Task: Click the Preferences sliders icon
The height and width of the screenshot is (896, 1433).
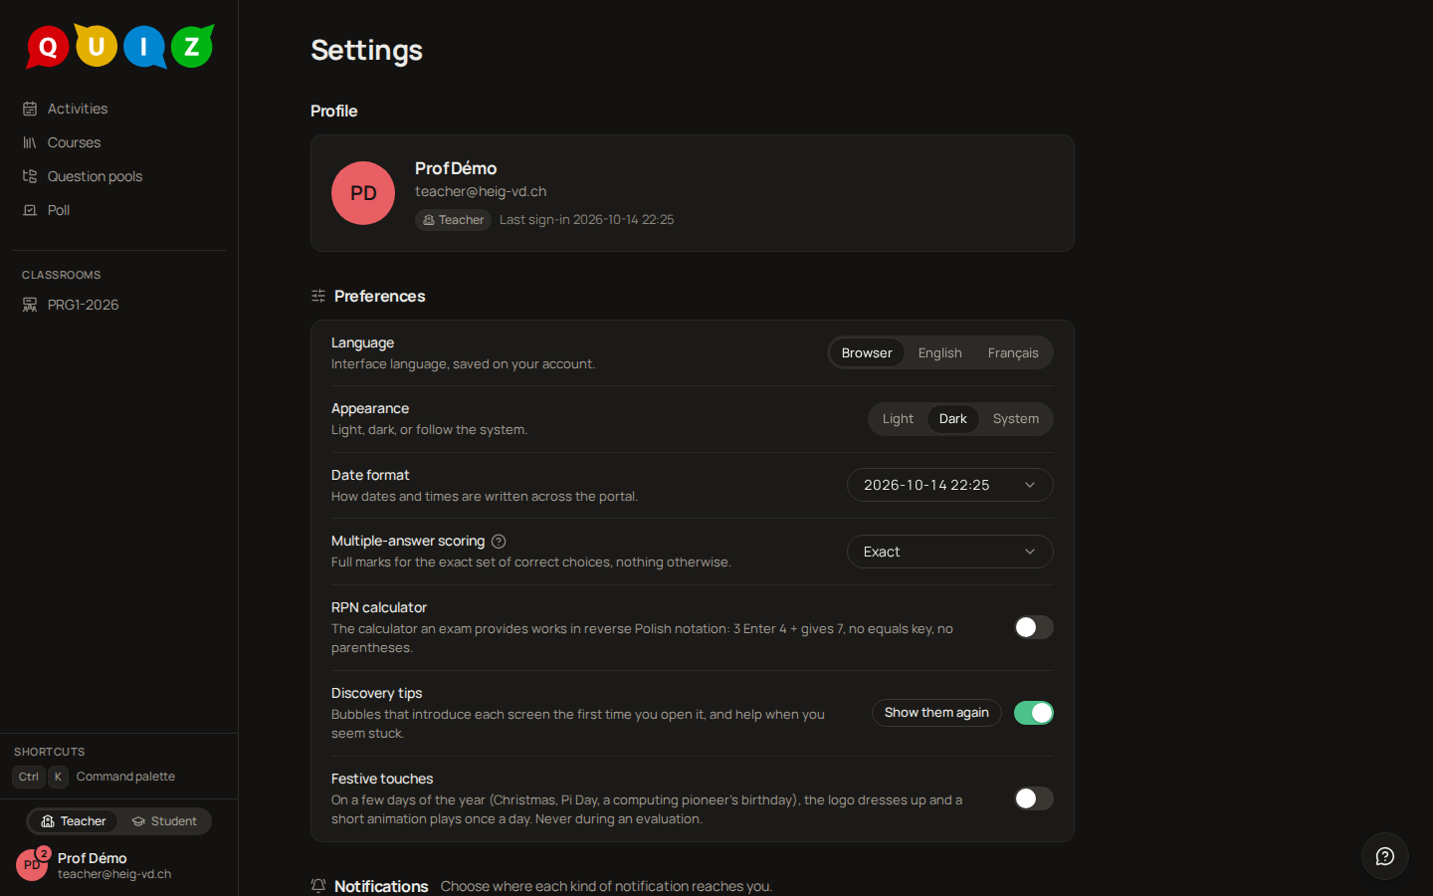Action: pos(318,296)
